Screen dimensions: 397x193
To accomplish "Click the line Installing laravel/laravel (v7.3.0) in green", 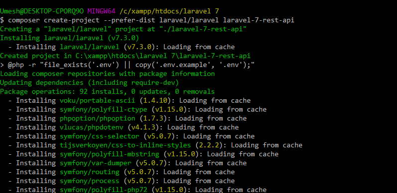I will [x=70, y=38].
